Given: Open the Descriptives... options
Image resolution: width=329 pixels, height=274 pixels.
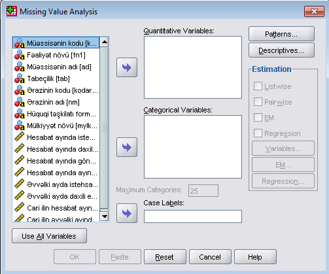Looking at the screenshot, I should (x=281, y=50).
